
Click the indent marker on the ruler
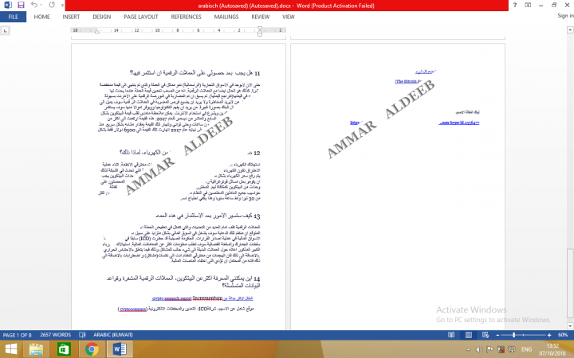pyautogui.click(x=260, y=31)
